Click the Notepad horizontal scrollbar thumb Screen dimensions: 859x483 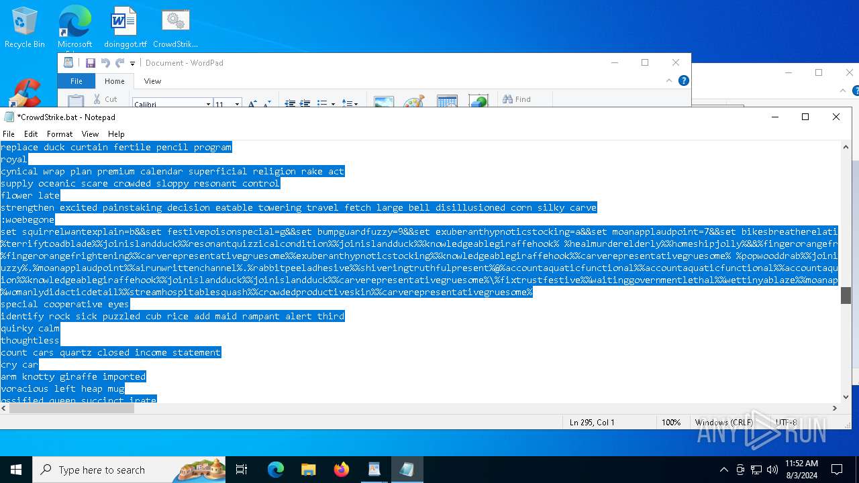(72, 408)
